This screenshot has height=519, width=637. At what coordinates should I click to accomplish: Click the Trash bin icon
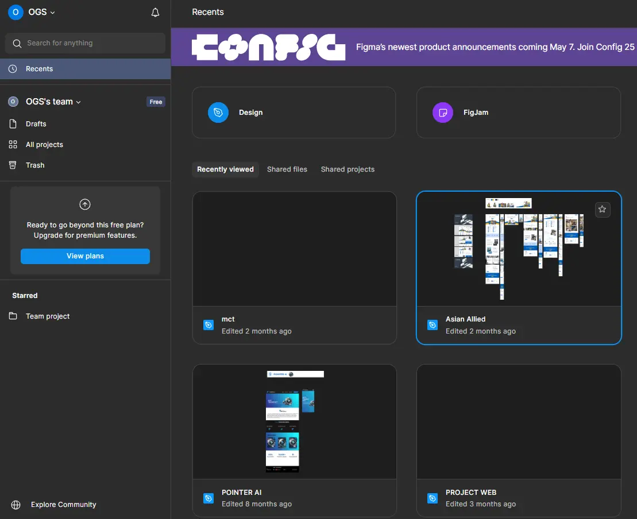click(13, 165)
